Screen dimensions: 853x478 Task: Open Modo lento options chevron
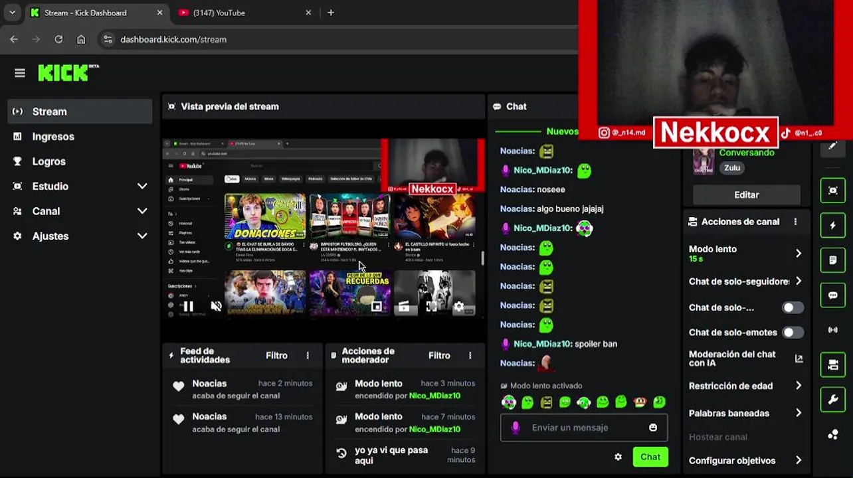click(x=799, y=253)
